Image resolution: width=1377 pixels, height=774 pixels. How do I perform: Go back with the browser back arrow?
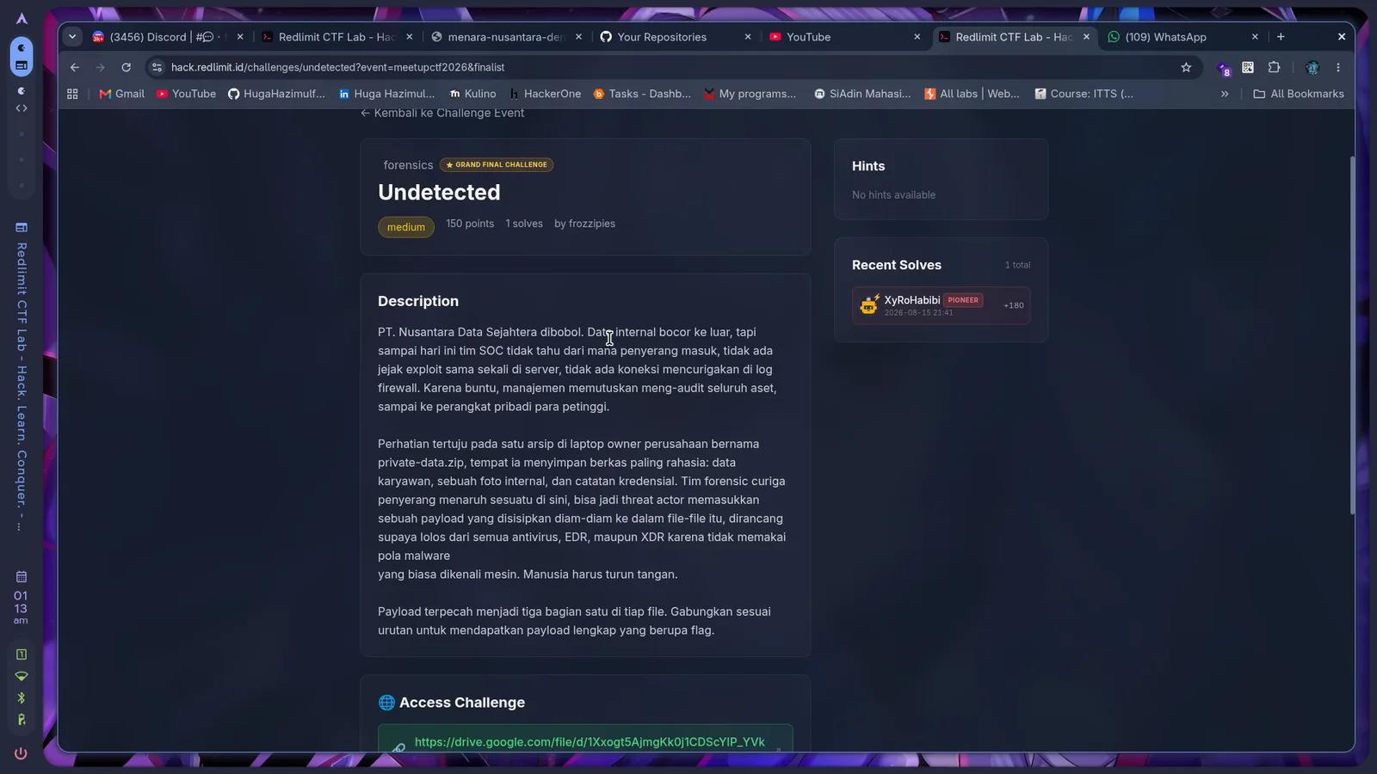(x=75, y=67)
